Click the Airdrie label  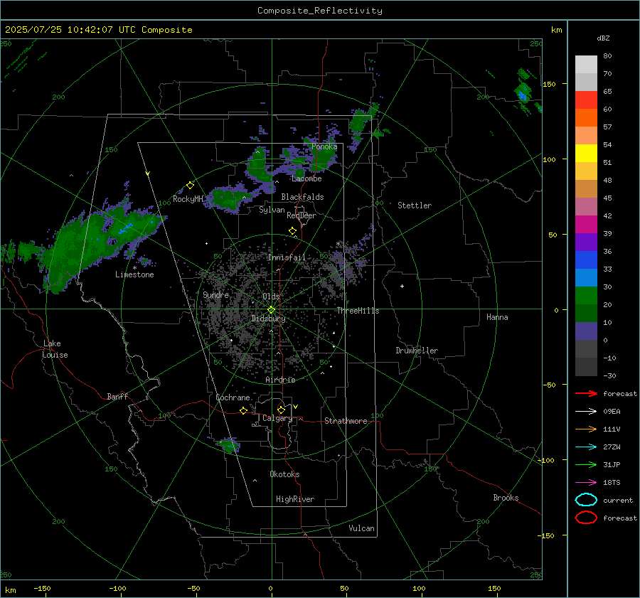[x=280, y=380]
